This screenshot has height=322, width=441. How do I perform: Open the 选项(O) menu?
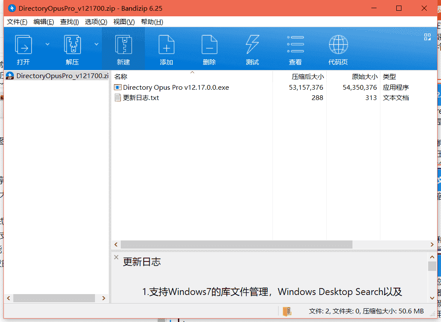click(96, 22)
